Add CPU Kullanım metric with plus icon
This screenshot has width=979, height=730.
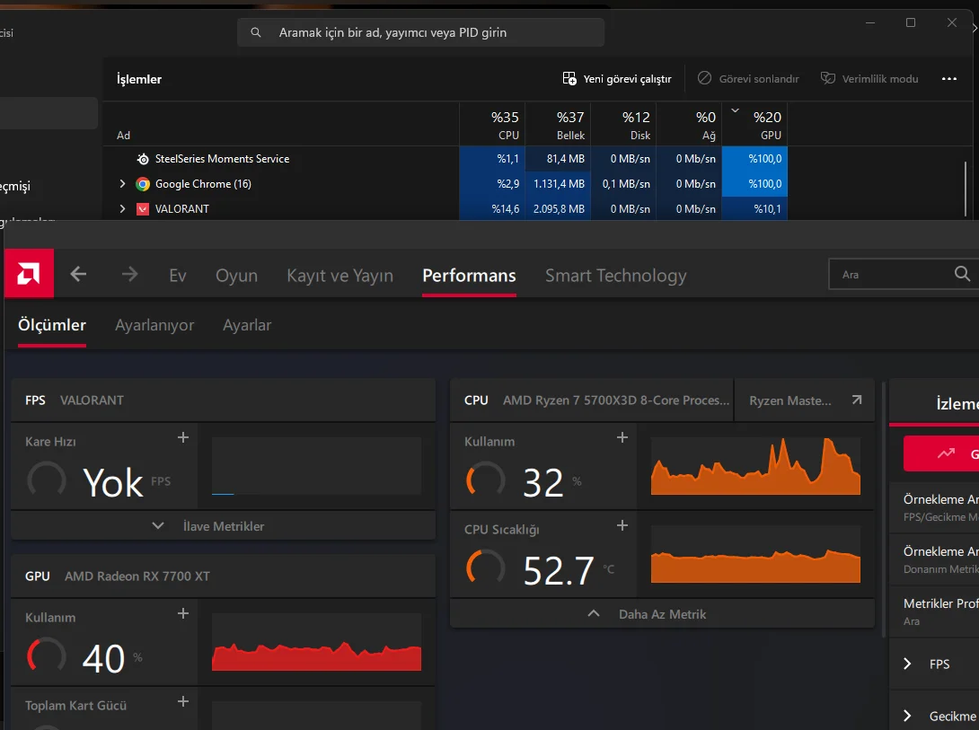tap(622, 437)
